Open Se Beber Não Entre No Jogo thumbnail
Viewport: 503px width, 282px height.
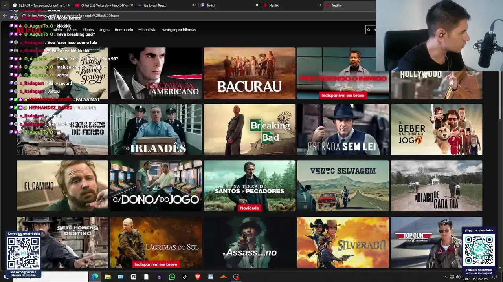[437, 130]
